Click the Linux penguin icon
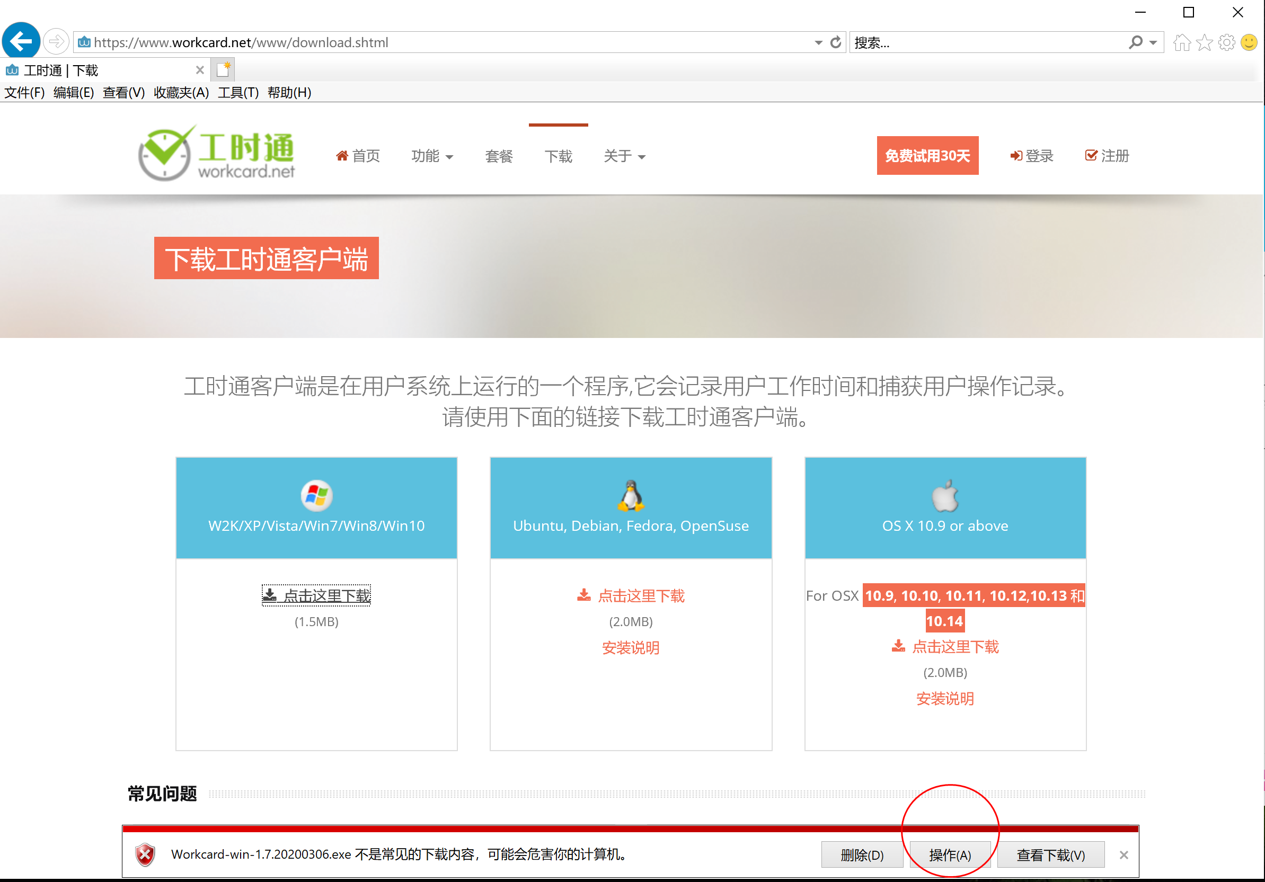The height and width of the screenshot is (882, 1265). coord(630,495)
